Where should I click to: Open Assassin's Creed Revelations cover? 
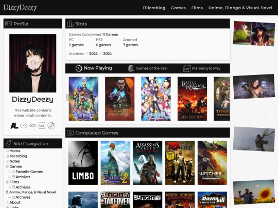tap(148, 163)
